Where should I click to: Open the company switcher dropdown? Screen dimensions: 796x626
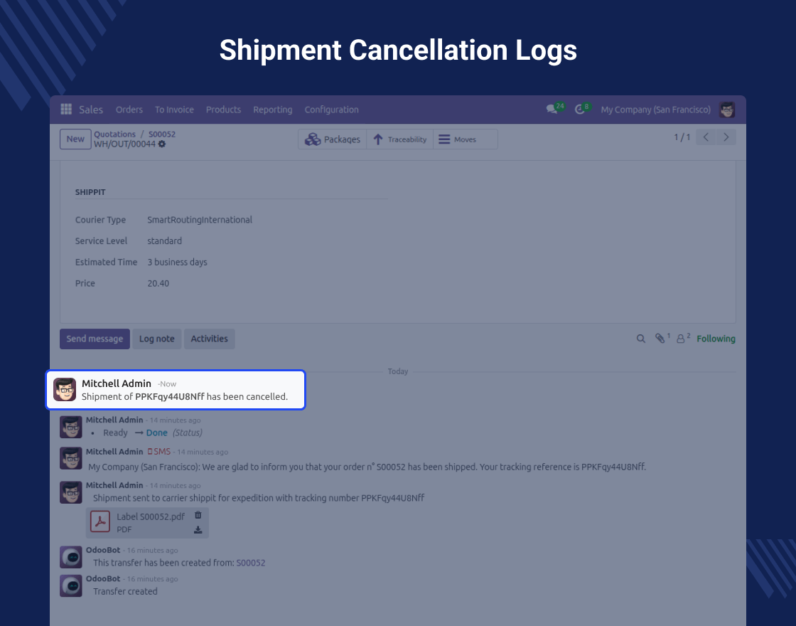click(655, 110)
